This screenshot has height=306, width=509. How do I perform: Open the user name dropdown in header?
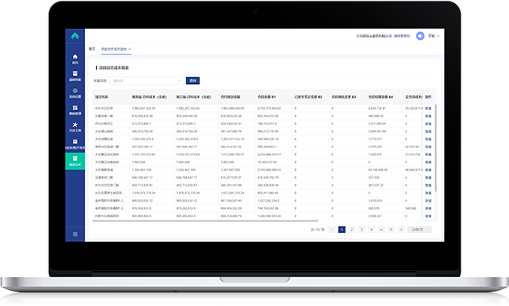point(434,36)
